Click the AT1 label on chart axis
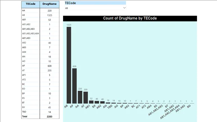217x122 pixels. [138, 107]
